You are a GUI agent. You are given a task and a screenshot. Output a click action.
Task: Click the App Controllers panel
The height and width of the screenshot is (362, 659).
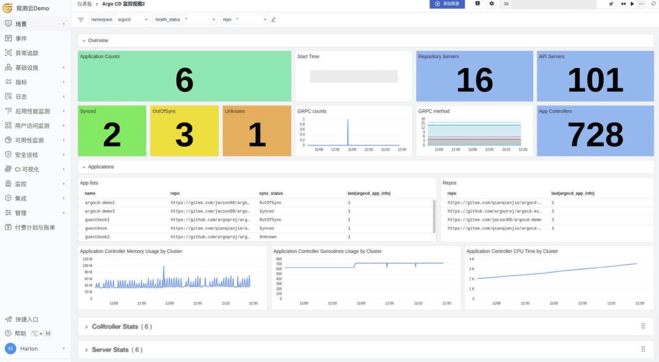tap(596, 131)
